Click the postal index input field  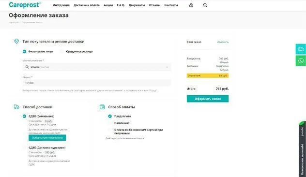97,83
